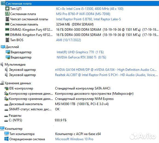The height and width of the screenshot is (143, 159).
Task: Select the Компьютер category header
Action: point(14,129)
